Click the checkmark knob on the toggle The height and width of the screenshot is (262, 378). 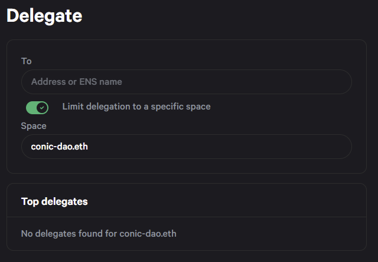[42, 107]
